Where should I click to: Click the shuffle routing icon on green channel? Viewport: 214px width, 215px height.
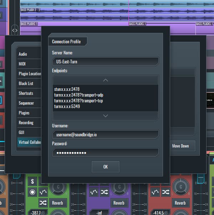43,203
